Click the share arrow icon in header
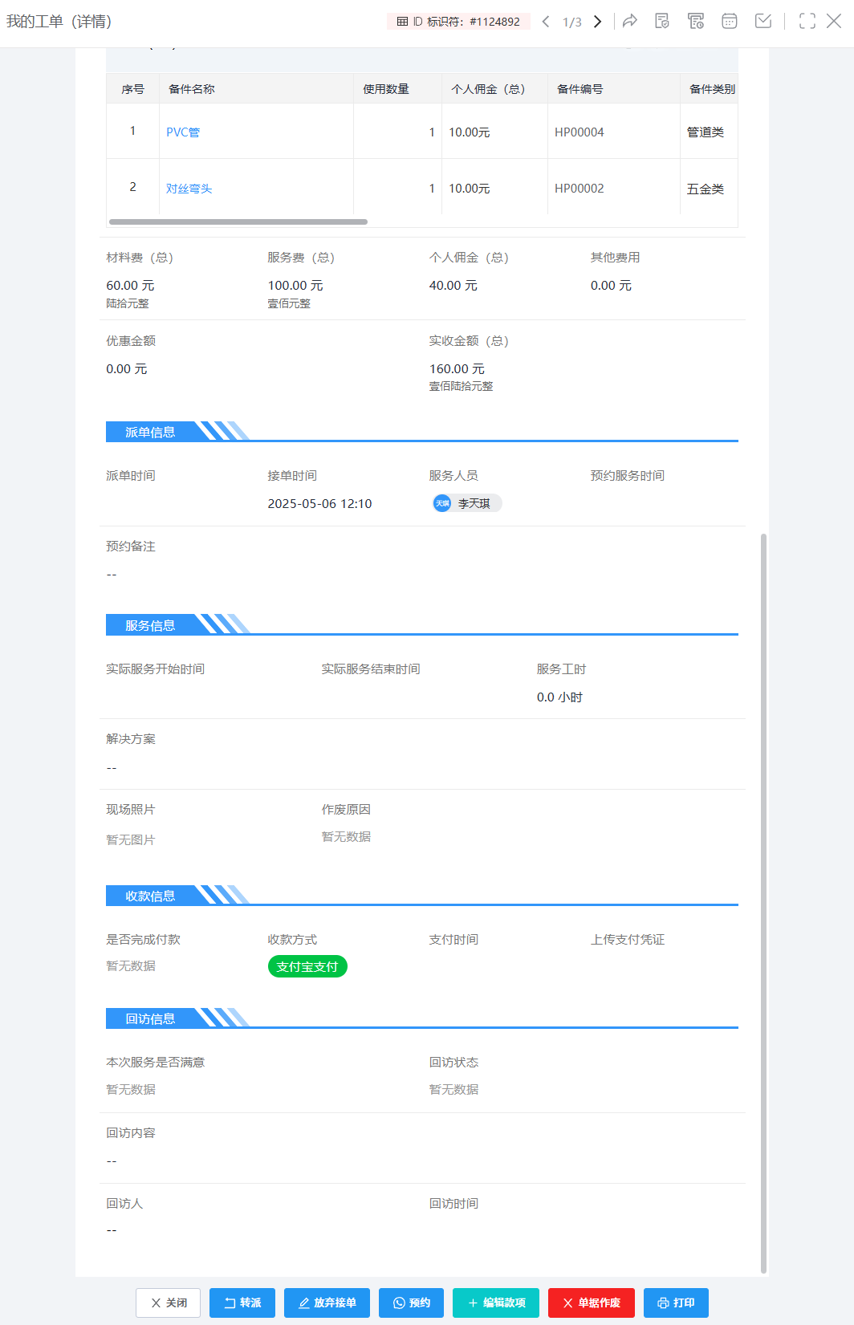This screenshot has height=1325, width=854. point(630,21)
